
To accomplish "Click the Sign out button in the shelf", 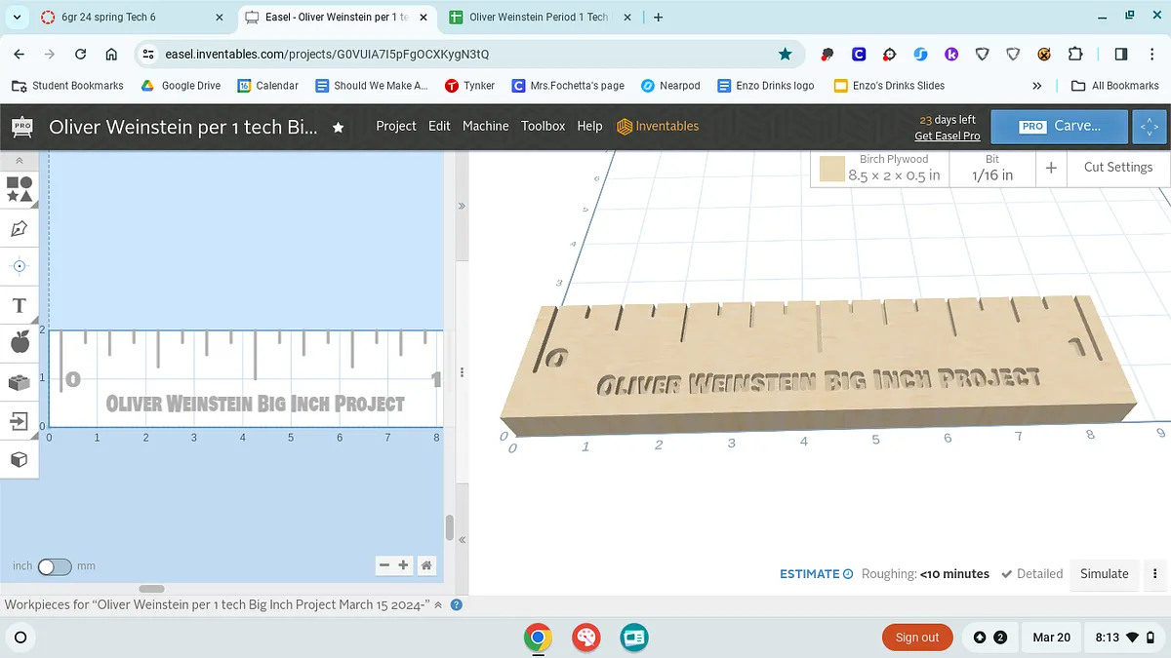I will (916, 638).
